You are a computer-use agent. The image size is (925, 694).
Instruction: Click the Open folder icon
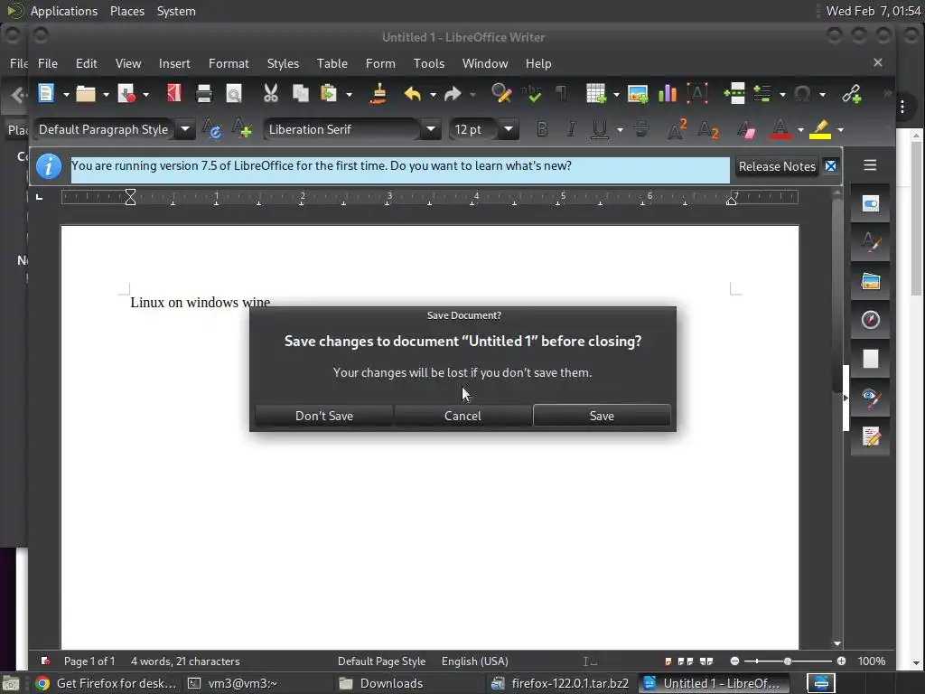(x=86, y=93)
